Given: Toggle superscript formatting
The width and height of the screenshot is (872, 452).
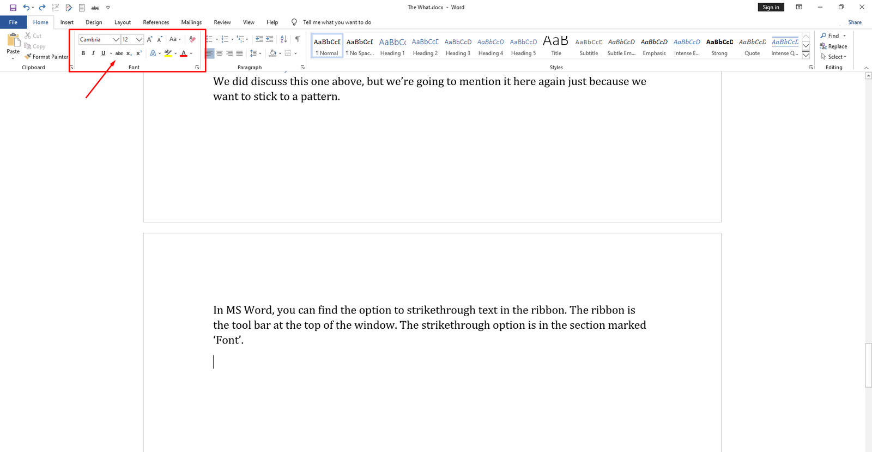Looking at the screenshot, I should tap(139, 53).
